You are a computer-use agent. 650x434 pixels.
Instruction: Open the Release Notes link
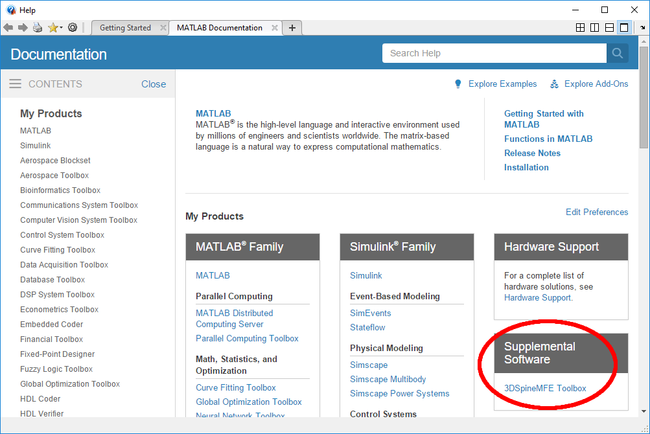(532, 153)
